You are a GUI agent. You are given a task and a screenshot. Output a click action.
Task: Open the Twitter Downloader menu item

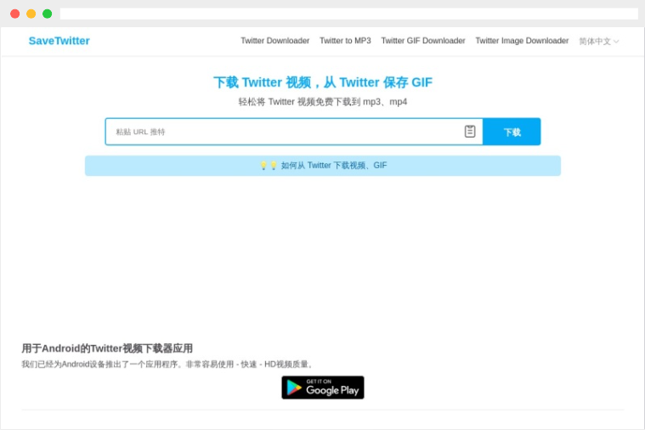[274, 41]
